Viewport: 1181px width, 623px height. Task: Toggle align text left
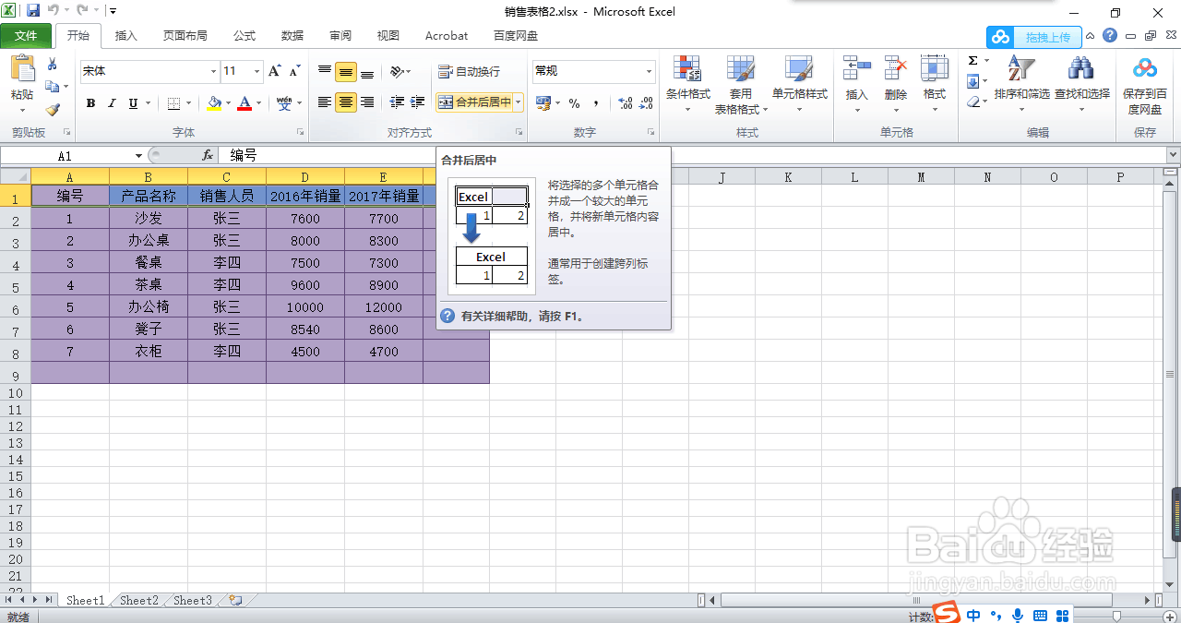click(325, 102)
